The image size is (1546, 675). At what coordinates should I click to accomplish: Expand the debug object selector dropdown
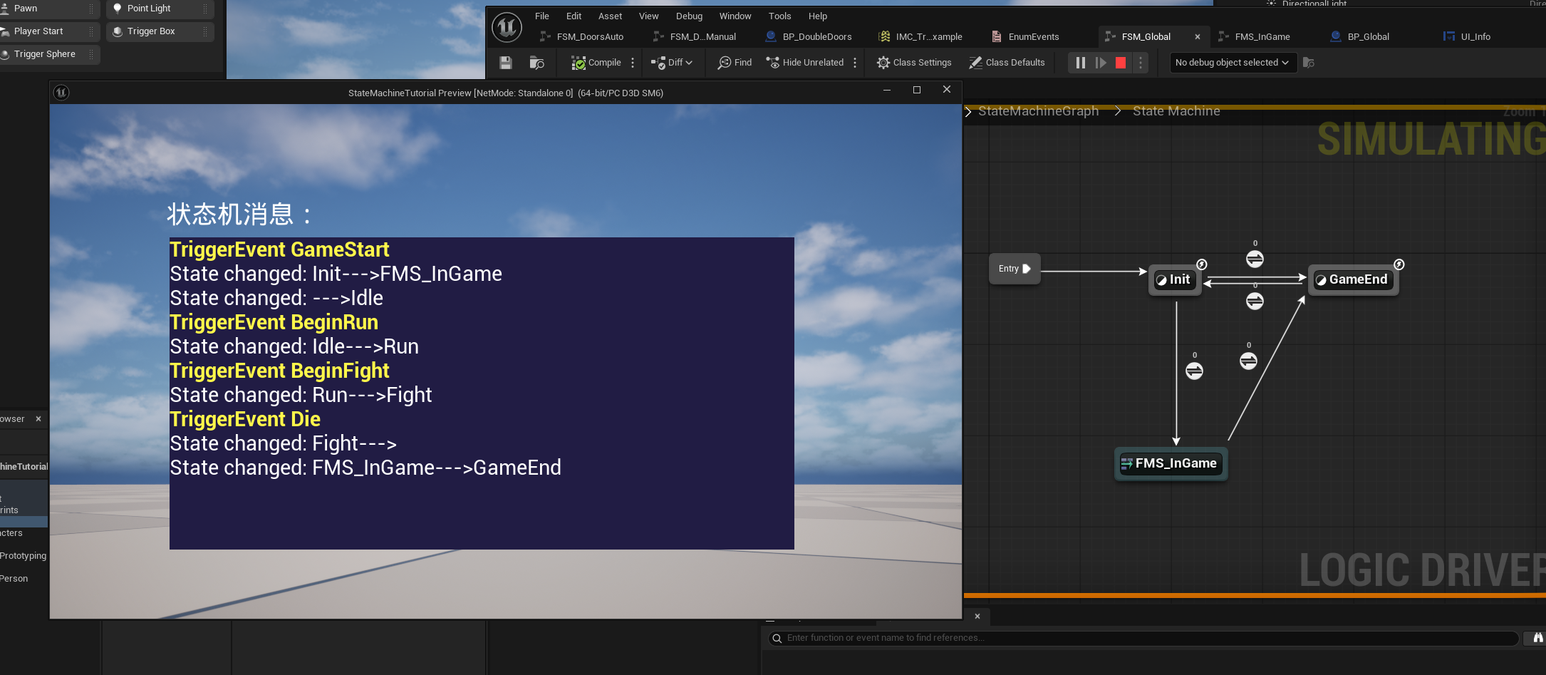pyautogui.click(x=1232, y=63)
